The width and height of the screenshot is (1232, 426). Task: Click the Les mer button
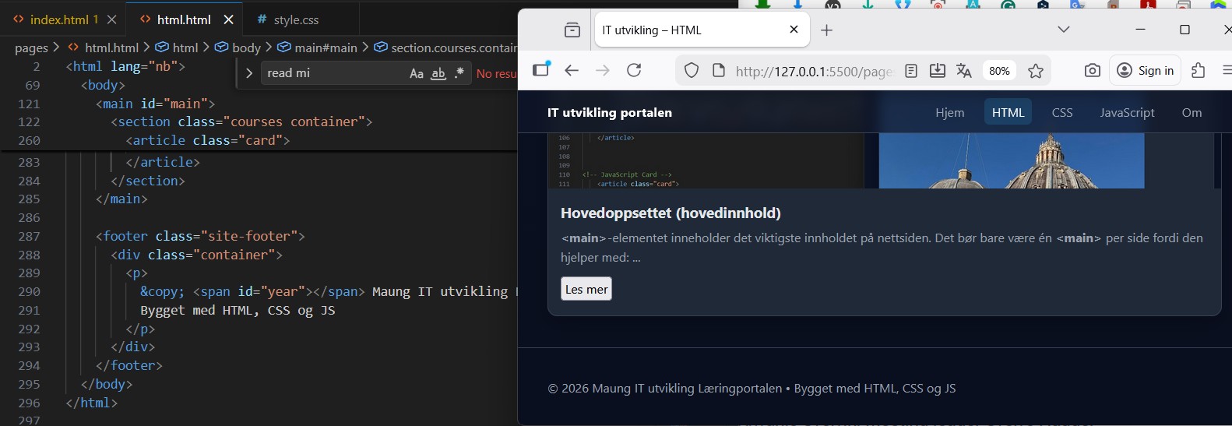coord(586,289)
